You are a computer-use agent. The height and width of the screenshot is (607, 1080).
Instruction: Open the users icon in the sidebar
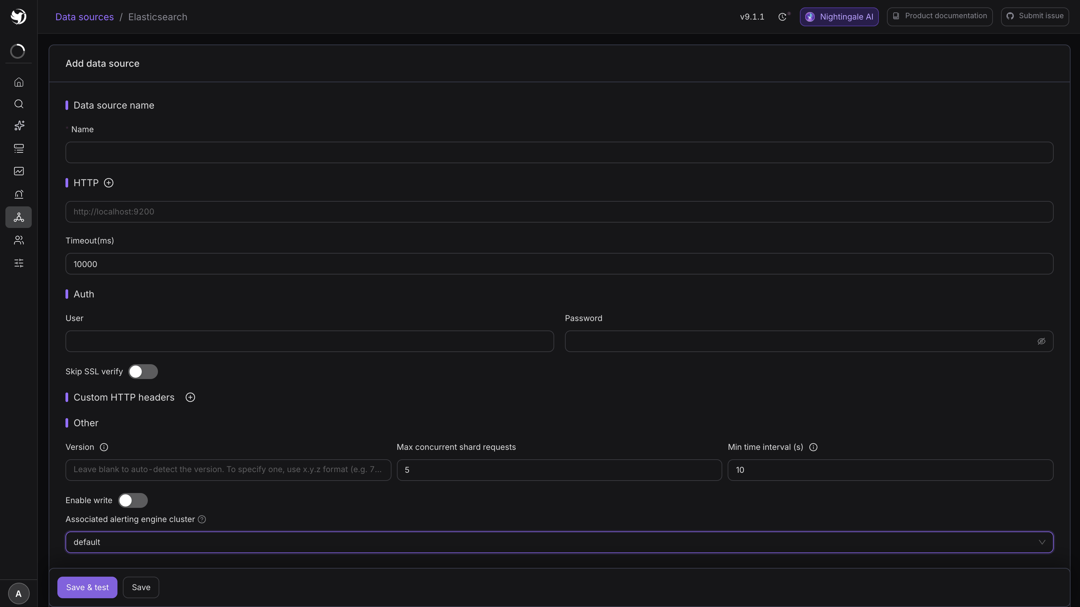(19, 240)
